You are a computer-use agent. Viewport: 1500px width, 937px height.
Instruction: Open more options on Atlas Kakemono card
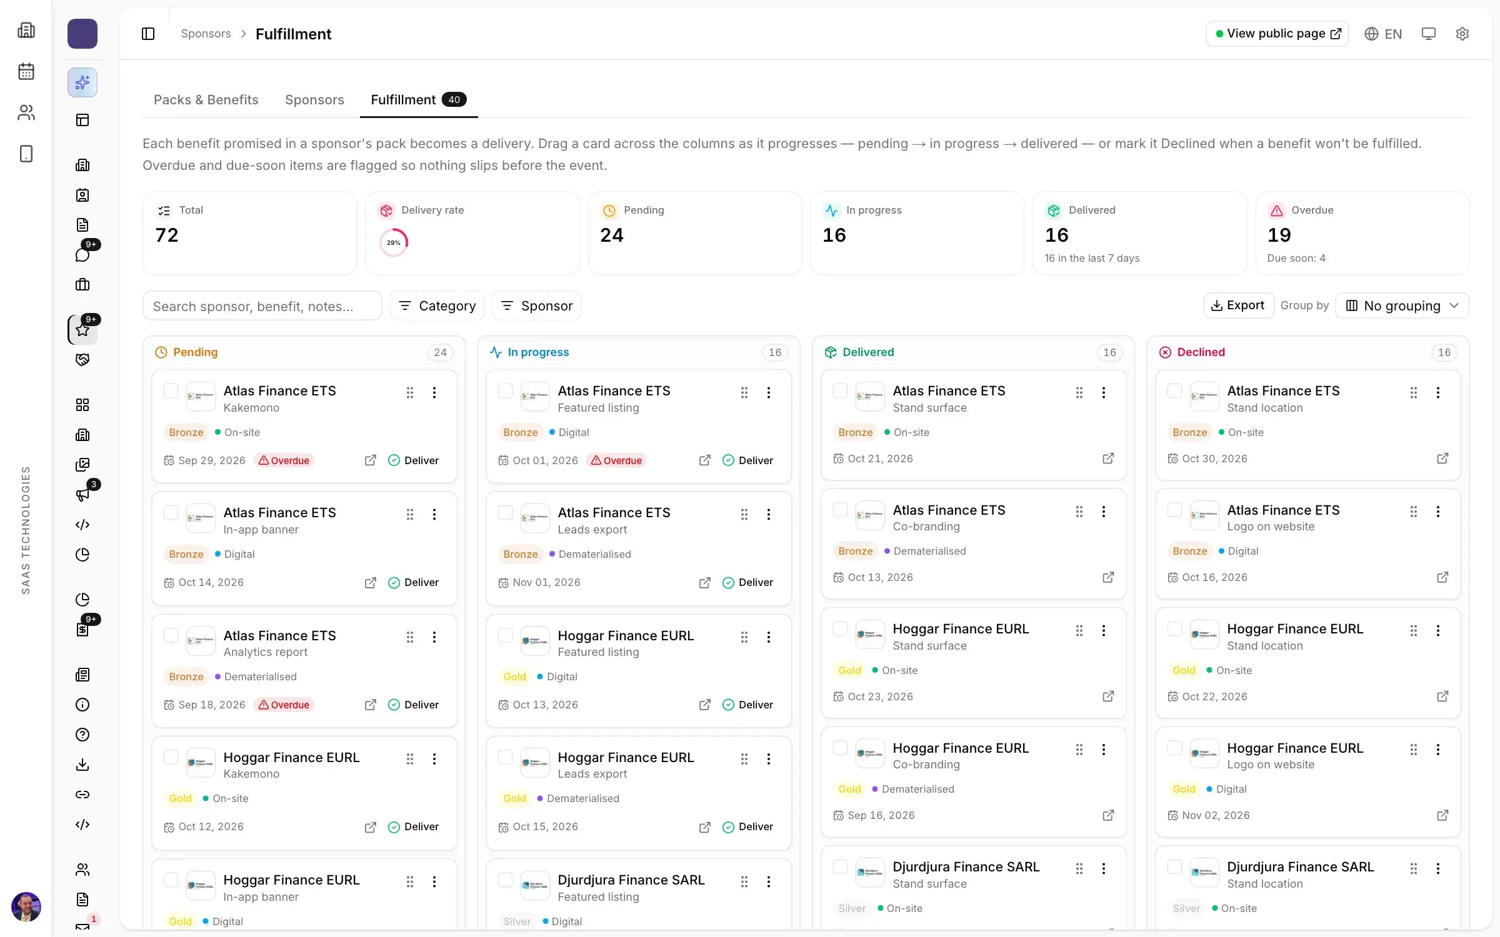click(434, 392)
